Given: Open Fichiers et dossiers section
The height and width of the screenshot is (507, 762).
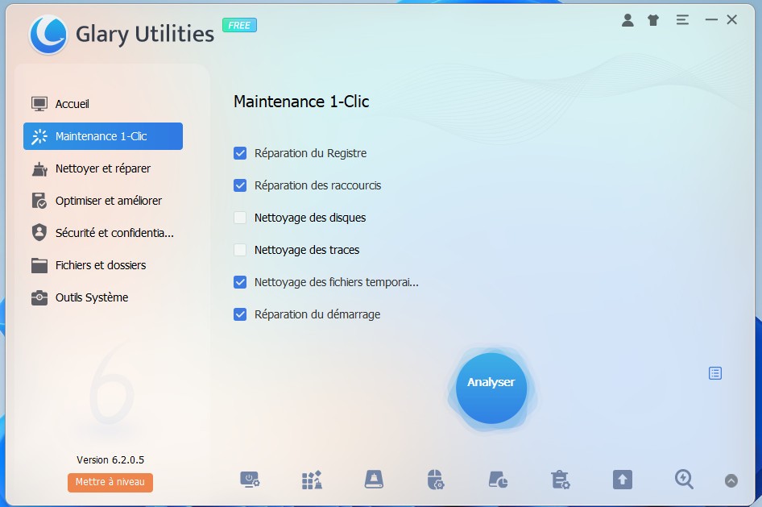Looking at the screenshot, I should click(x=103, y=265).
